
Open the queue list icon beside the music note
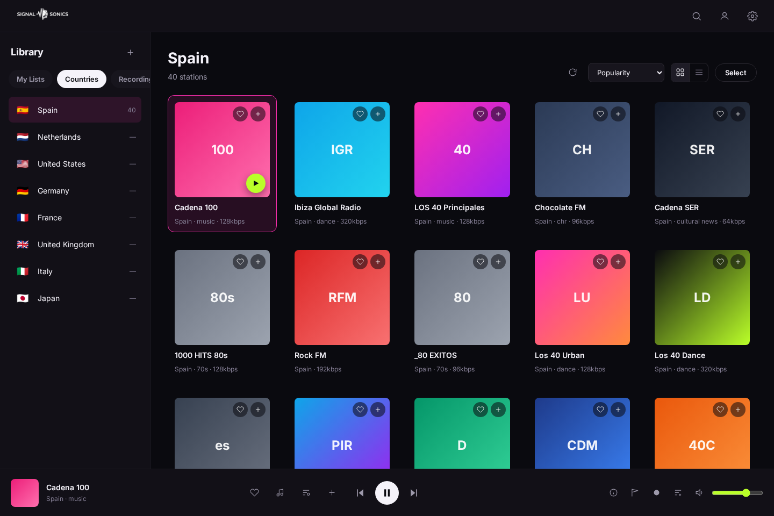306,493
